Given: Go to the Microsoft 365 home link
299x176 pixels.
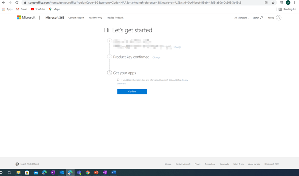Looking at the screenshot, I should [x=55, y=17].
